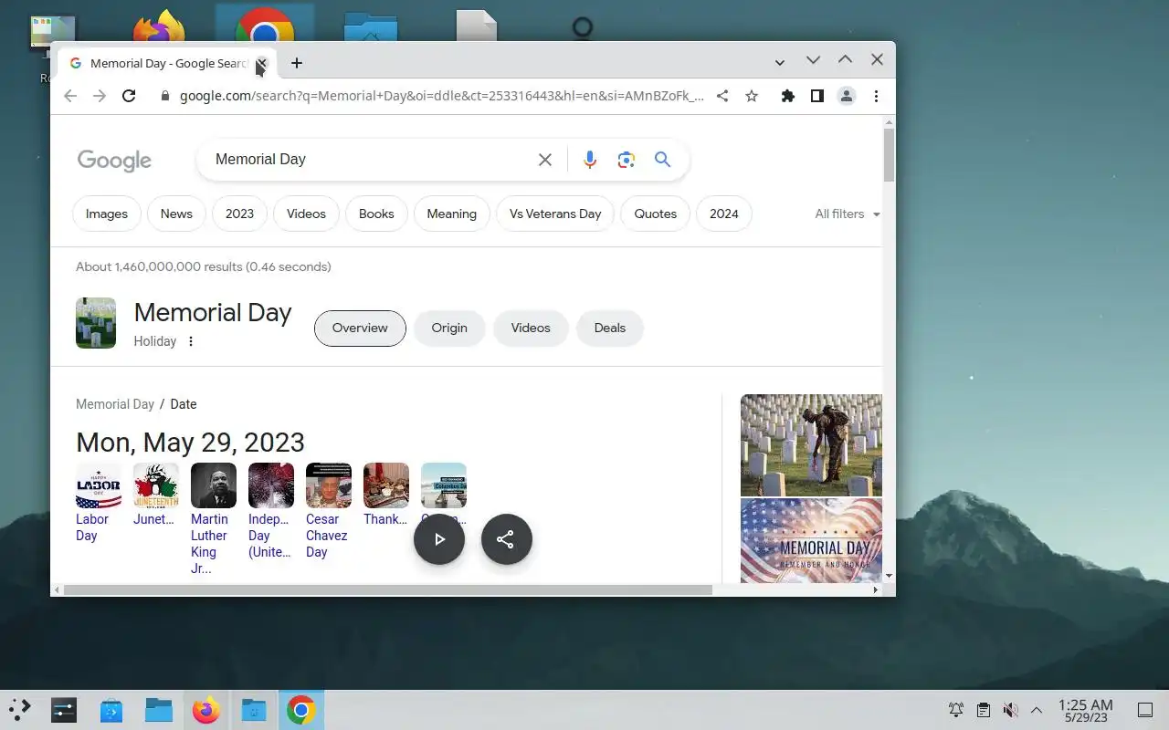1169x730 pixels.
Task: Open the Chrome extensions puzzle icon
Action: [788, 96]
